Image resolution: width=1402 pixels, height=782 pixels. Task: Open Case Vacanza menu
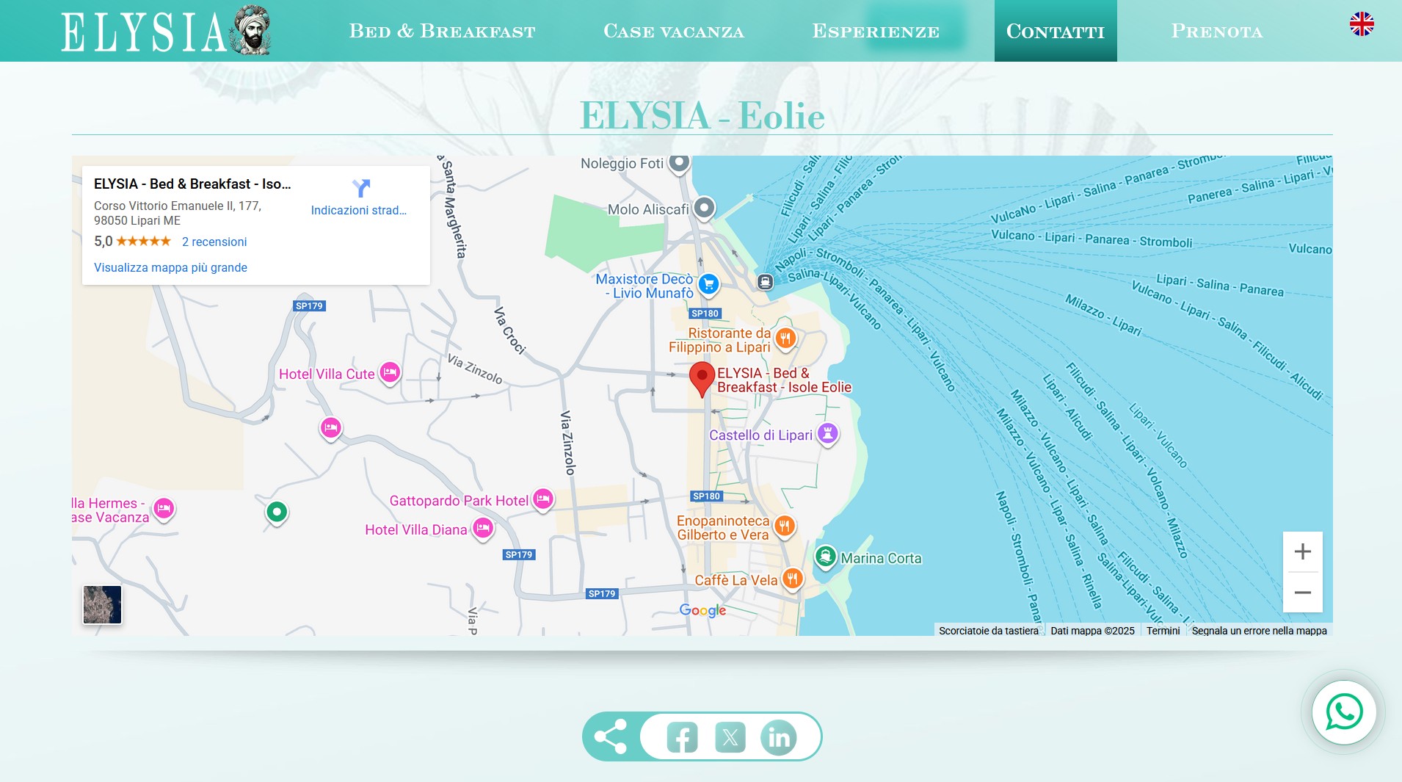point(674,31)
